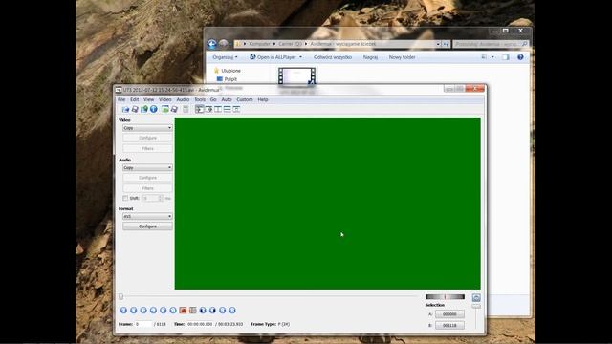Screen dimensions: 612x344
Task: Click the Video section Filters button
Action: (x=147, y=149)
